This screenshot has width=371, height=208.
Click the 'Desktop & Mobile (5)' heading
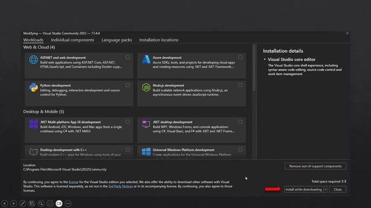point(43,112)
